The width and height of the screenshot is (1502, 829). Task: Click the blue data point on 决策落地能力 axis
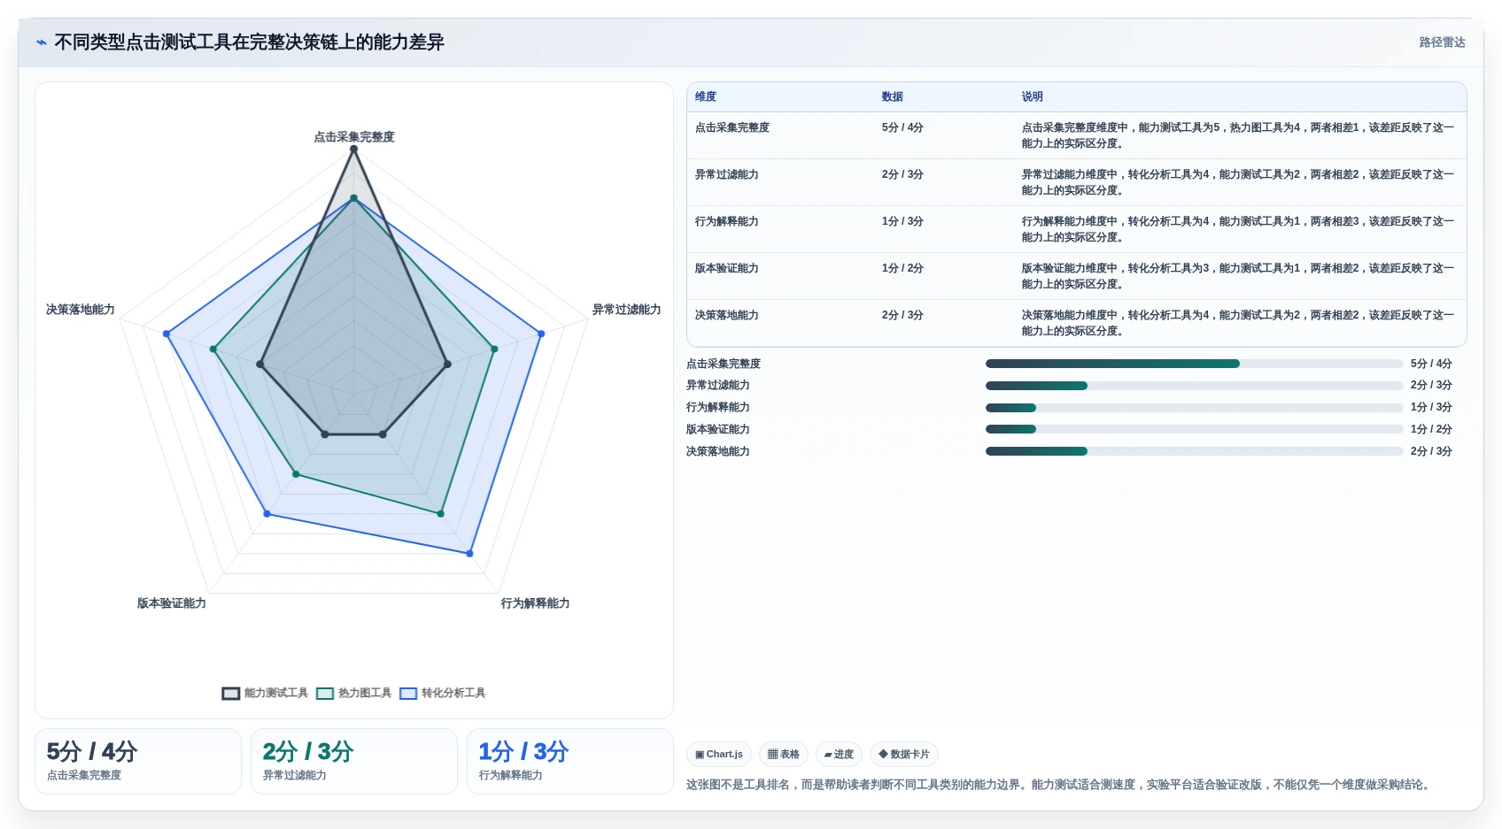tap(166, 334)
